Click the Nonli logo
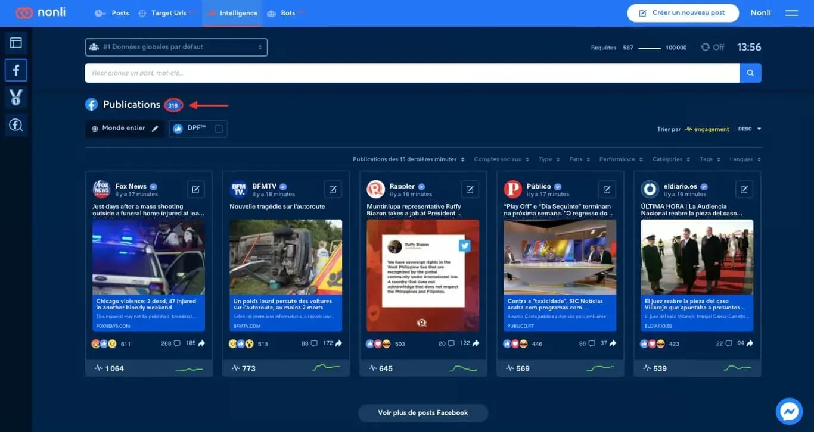This screenshot has width=814, height=432. (x=41, y=12)
